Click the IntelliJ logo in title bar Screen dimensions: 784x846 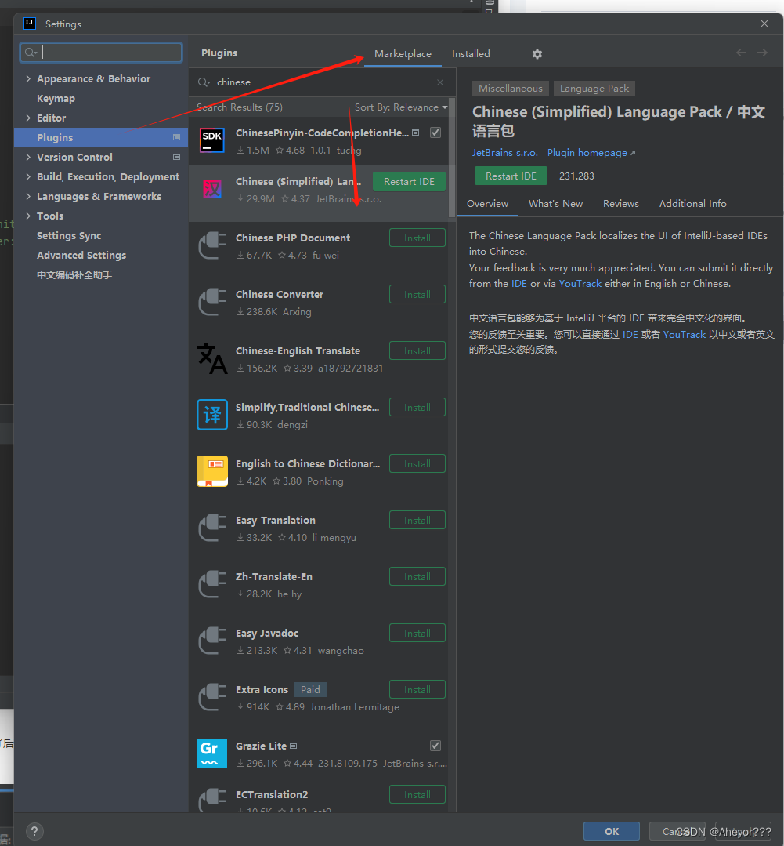(30, 24)
